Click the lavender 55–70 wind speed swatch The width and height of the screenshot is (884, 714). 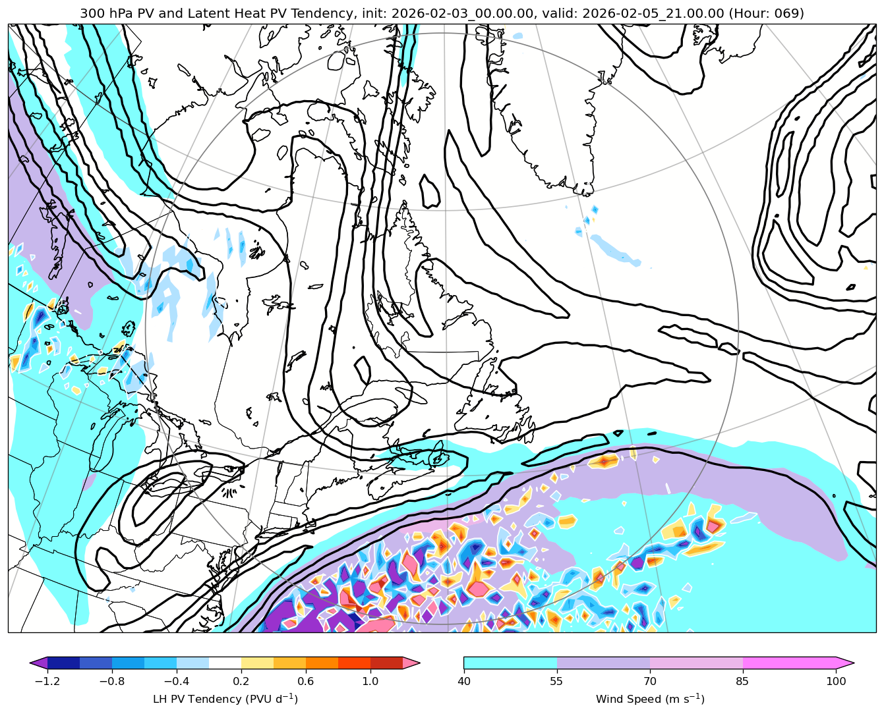(x=603, y=663)
